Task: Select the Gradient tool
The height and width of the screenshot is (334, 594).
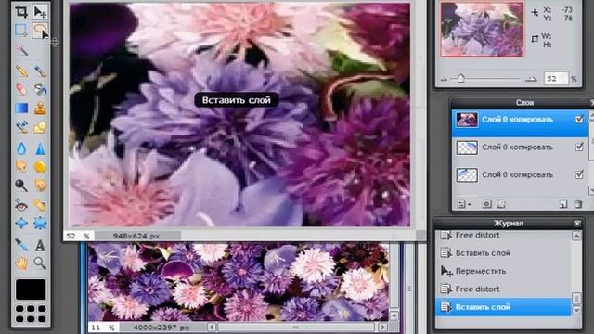Action: 21,109
